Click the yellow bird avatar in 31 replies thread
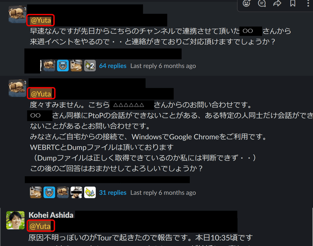This screenshot has width=313, height=246. (x=90, y=192)
